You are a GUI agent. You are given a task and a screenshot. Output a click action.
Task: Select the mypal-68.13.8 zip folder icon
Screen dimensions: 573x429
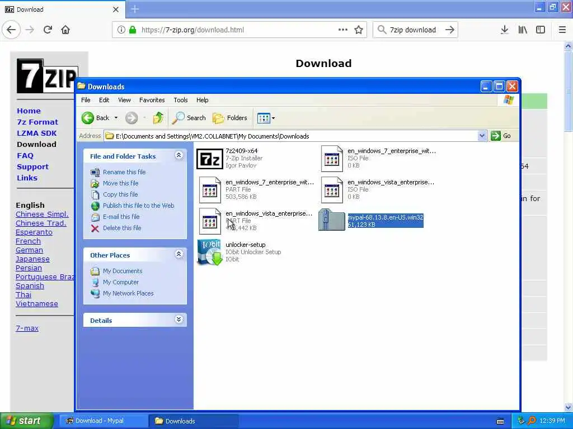coord(331,220)
